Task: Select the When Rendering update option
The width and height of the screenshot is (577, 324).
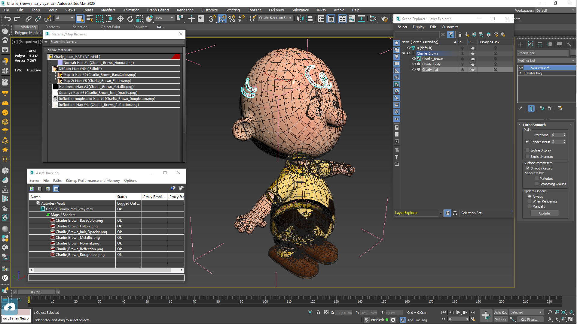Action: tap(530, 201)
